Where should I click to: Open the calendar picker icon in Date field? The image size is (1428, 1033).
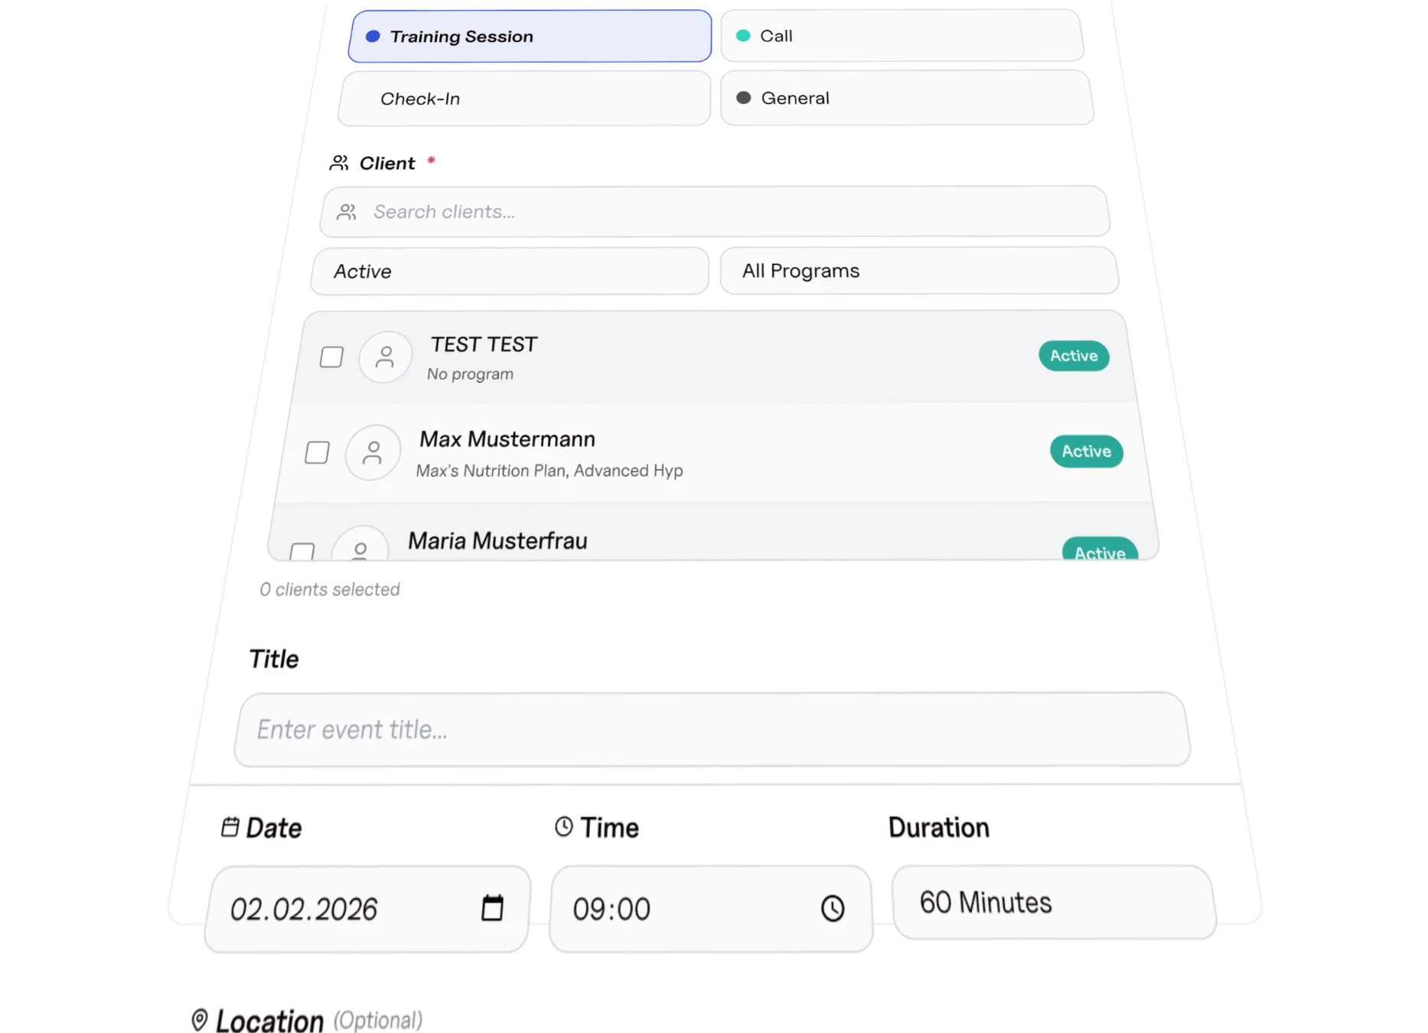point(492,908)
